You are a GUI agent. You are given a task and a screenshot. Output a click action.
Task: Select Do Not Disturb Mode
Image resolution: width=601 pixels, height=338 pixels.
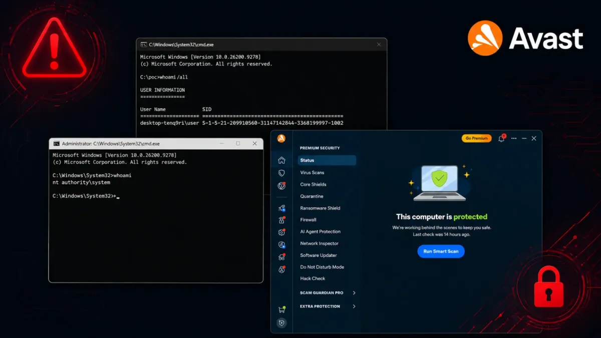pos(322,267)
